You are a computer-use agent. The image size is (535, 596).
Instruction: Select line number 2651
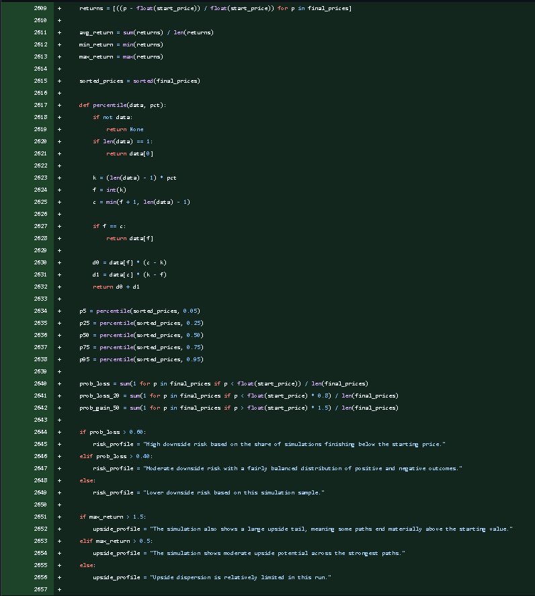[x=40, y=517]
